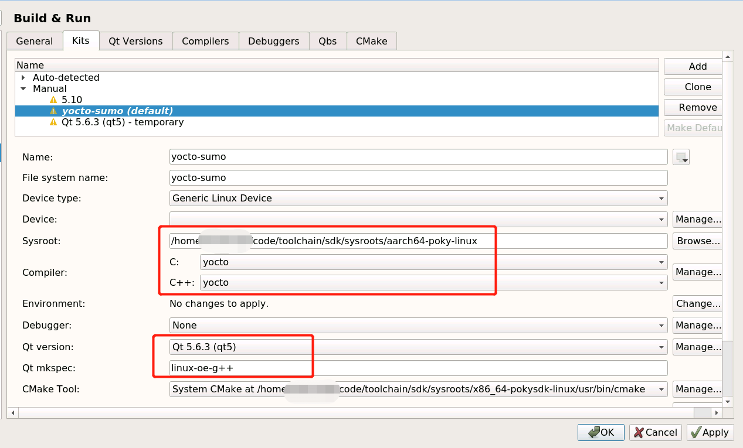Open the Compilers tab

click(x=205, y=41)
